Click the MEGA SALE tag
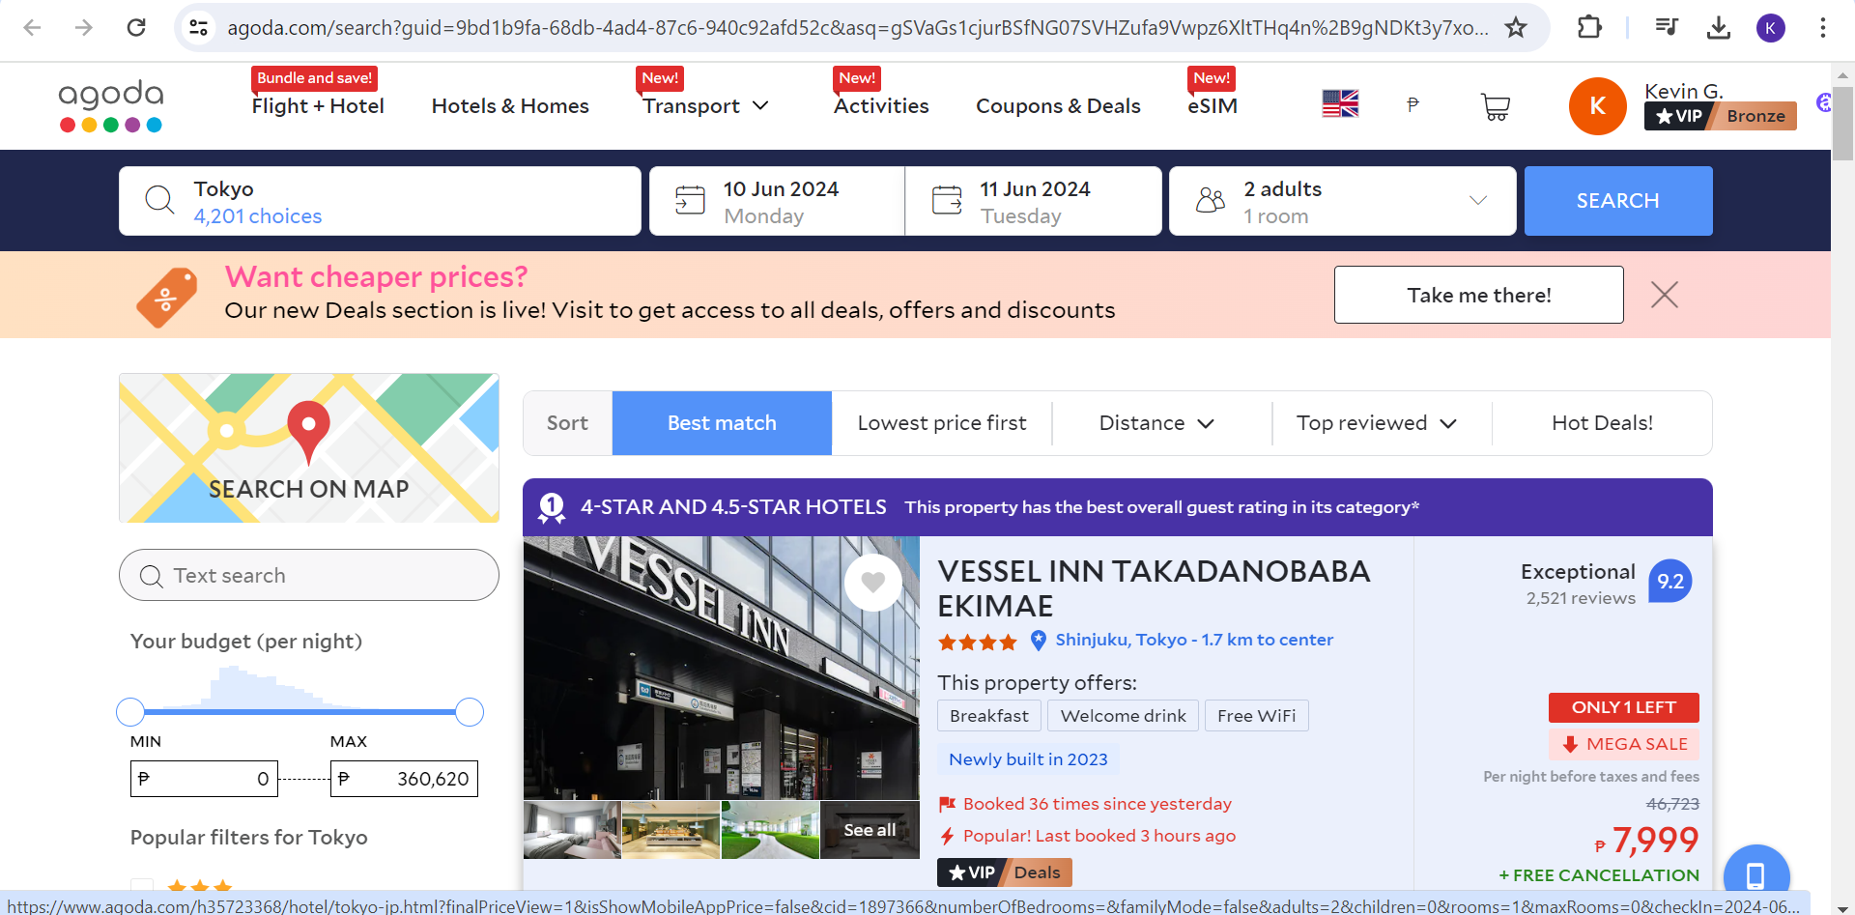 (1624, 744)
